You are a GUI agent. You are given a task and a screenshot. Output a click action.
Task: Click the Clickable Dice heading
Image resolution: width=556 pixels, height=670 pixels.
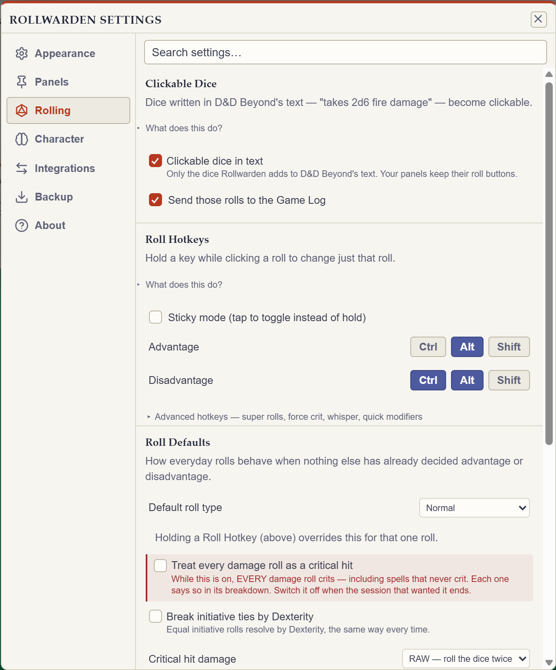(x=181, y=84)
